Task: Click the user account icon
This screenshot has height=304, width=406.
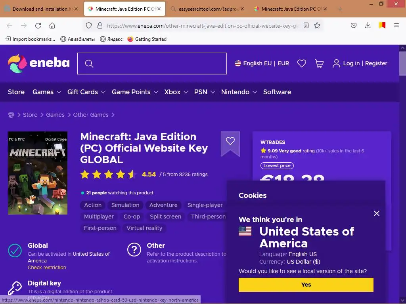Action: click(x=336, y=63)
